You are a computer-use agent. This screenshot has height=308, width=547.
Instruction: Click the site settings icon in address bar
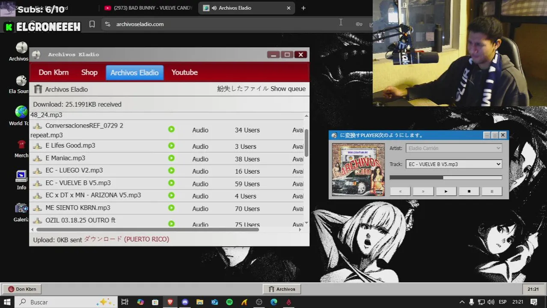[107, 24]
